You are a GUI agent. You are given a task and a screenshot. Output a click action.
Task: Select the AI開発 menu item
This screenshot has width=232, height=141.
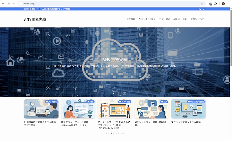pyautogui.click(x=176, y=19)
